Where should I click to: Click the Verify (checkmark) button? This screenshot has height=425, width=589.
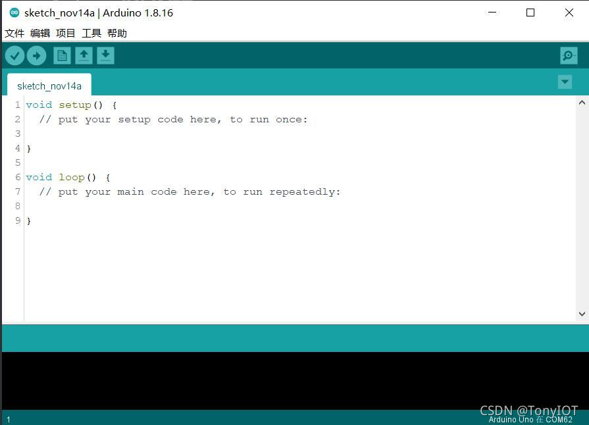point(14,56)
